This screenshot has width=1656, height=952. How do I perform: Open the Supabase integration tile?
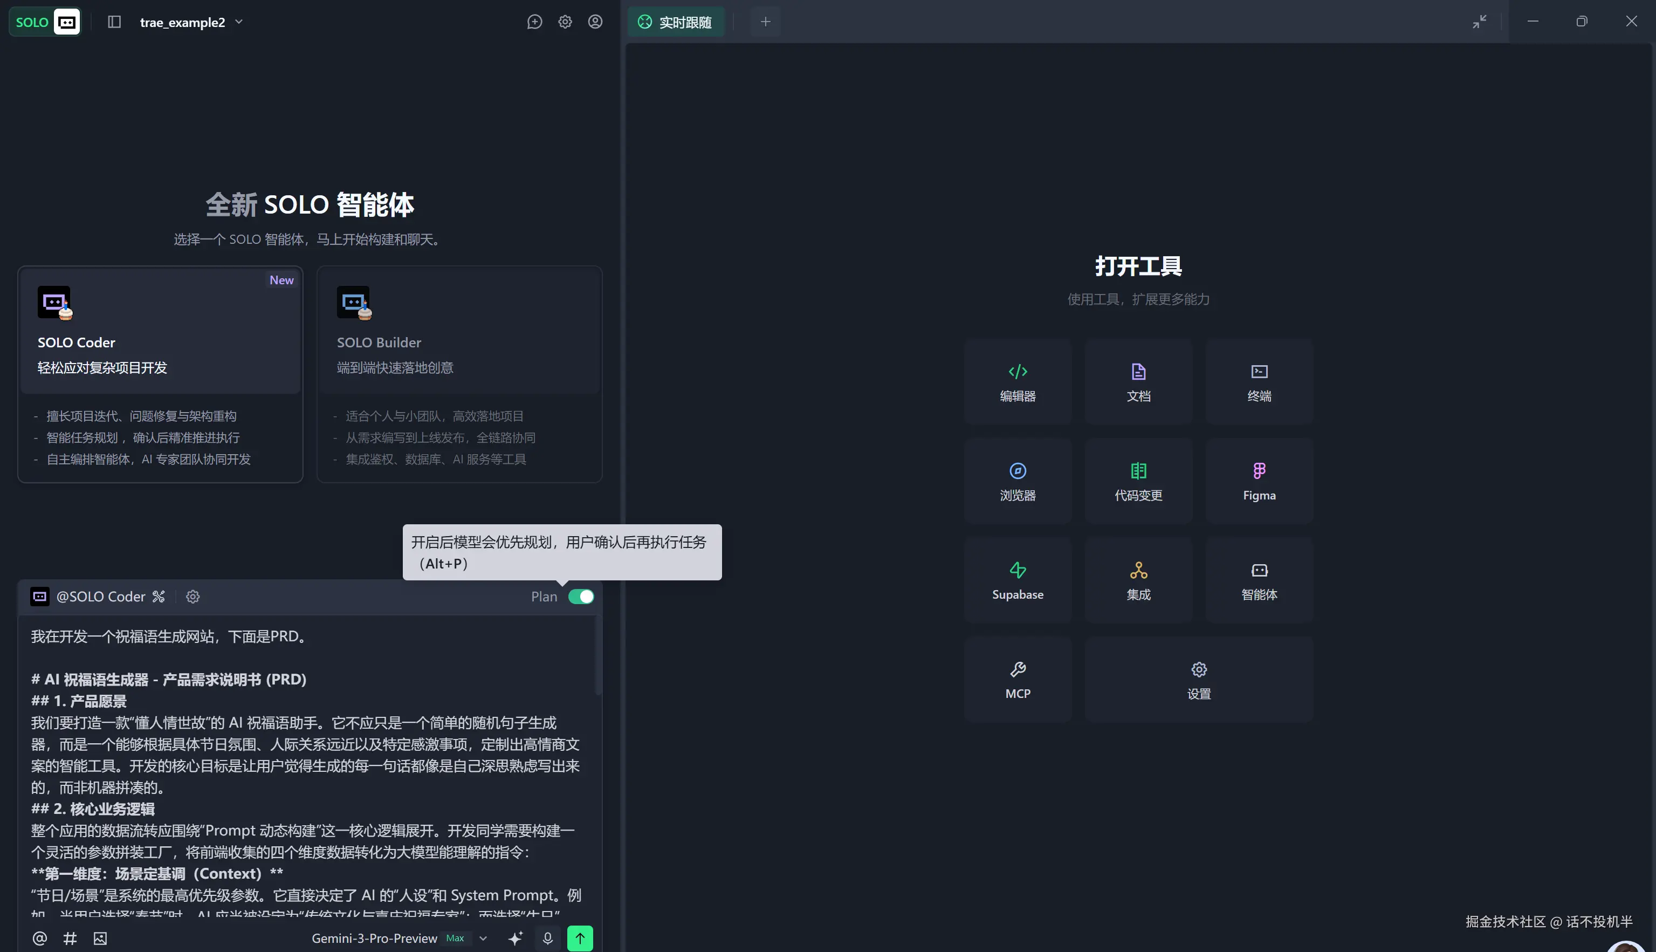tap(1018, 580)
